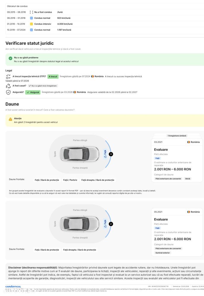Image resolution: width=204 pixels, height=296 pixels.
Task: Select the 'Nu s-a găsit nicio înregistrare' tag
Action: coord(43,86)
